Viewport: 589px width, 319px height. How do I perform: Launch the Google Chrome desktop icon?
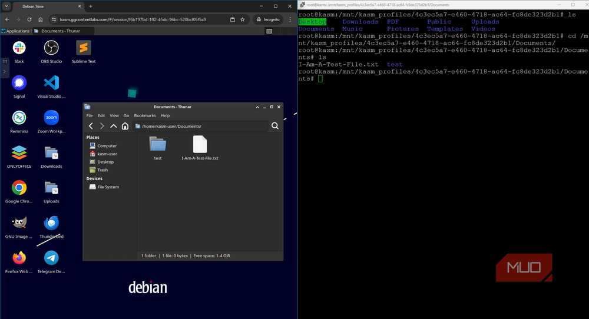[x=19, y=188]
